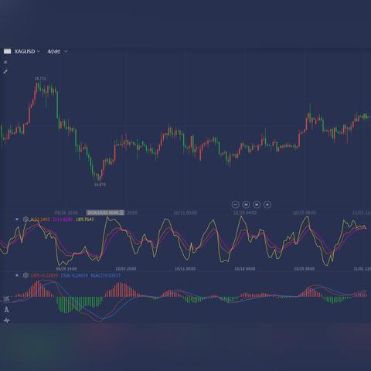Click the expand arrows icon below the chart X
The image size is (371, 371).
coord(5,72)
